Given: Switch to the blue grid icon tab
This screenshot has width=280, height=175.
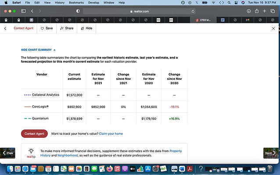Looking at the screenshot, I should point(223,20).
